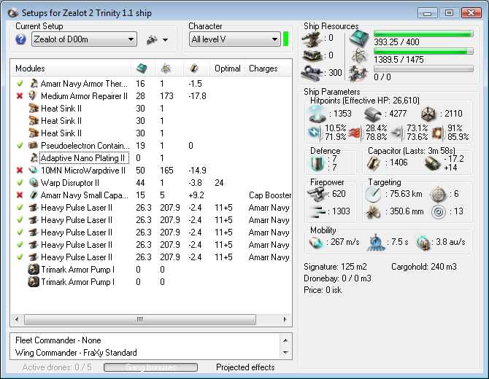Click the targeting range icon
489x379 pixels.
pos(373,195)
